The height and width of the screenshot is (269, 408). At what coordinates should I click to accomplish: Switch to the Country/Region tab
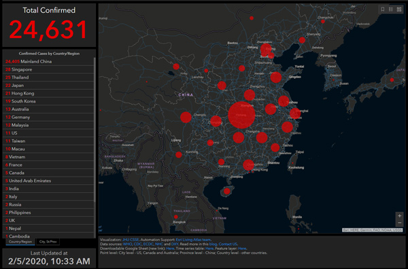click(x=20, y=242)
